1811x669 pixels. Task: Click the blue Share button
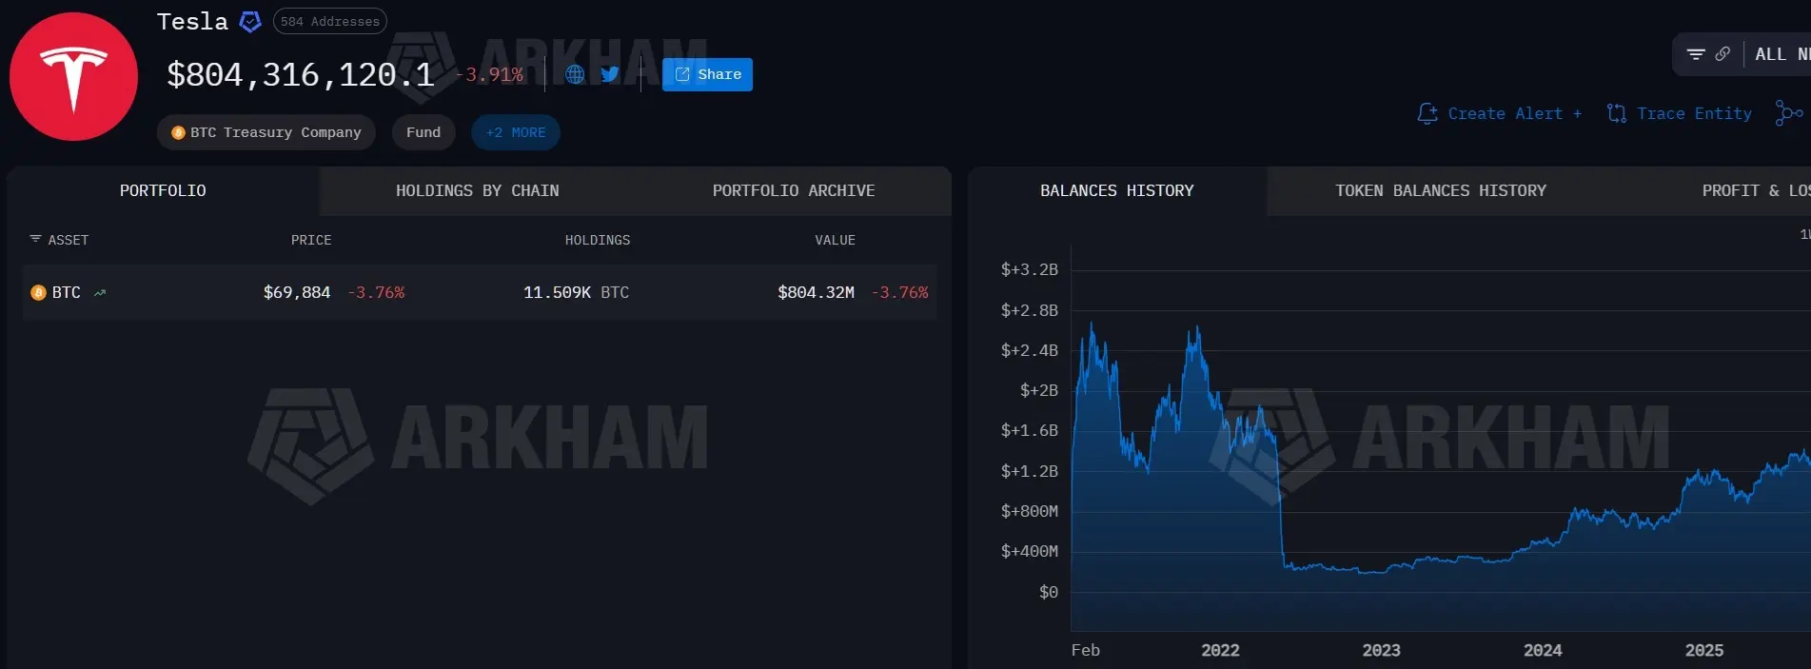(707, 74)
